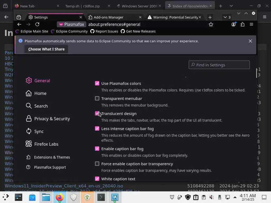Go back in Plasmafox navigation bar
The height and width of the screenshot is (203, 271).
(x=19, y=24)
